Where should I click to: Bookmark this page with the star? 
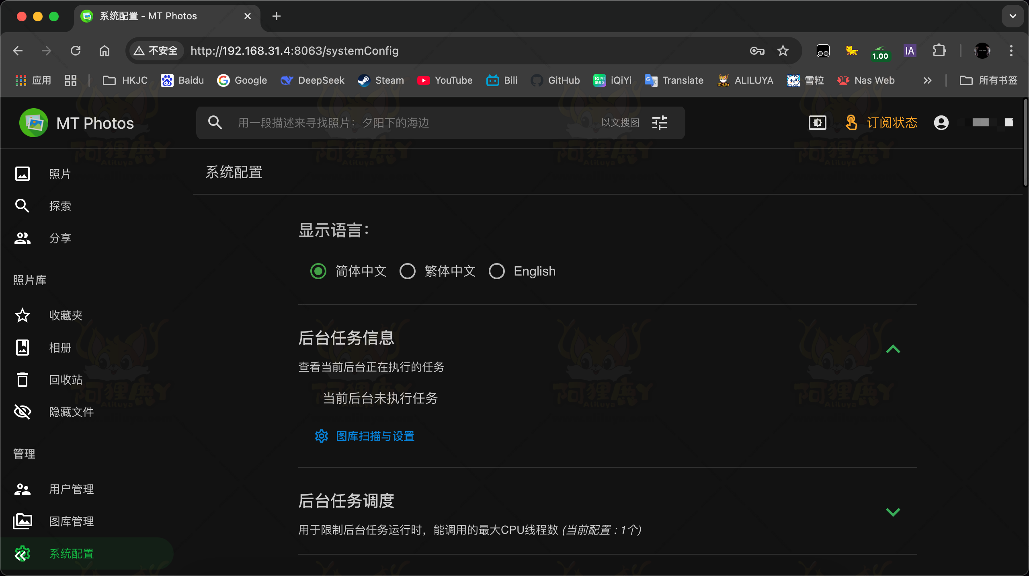pyautogui.click(x=783, y=51)
